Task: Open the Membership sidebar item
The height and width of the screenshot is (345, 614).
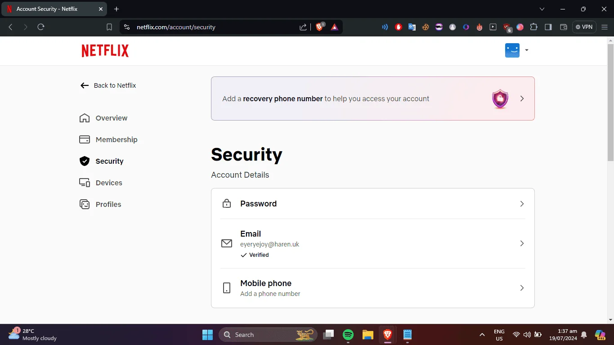Action: click(108, 139)
